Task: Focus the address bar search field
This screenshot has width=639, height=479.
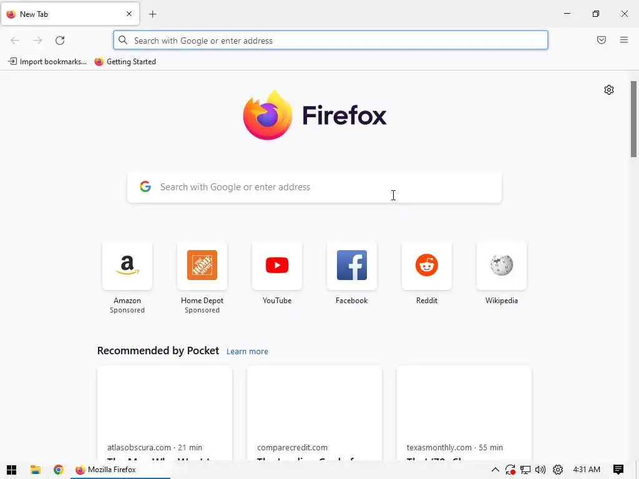Action: point(331,41)
